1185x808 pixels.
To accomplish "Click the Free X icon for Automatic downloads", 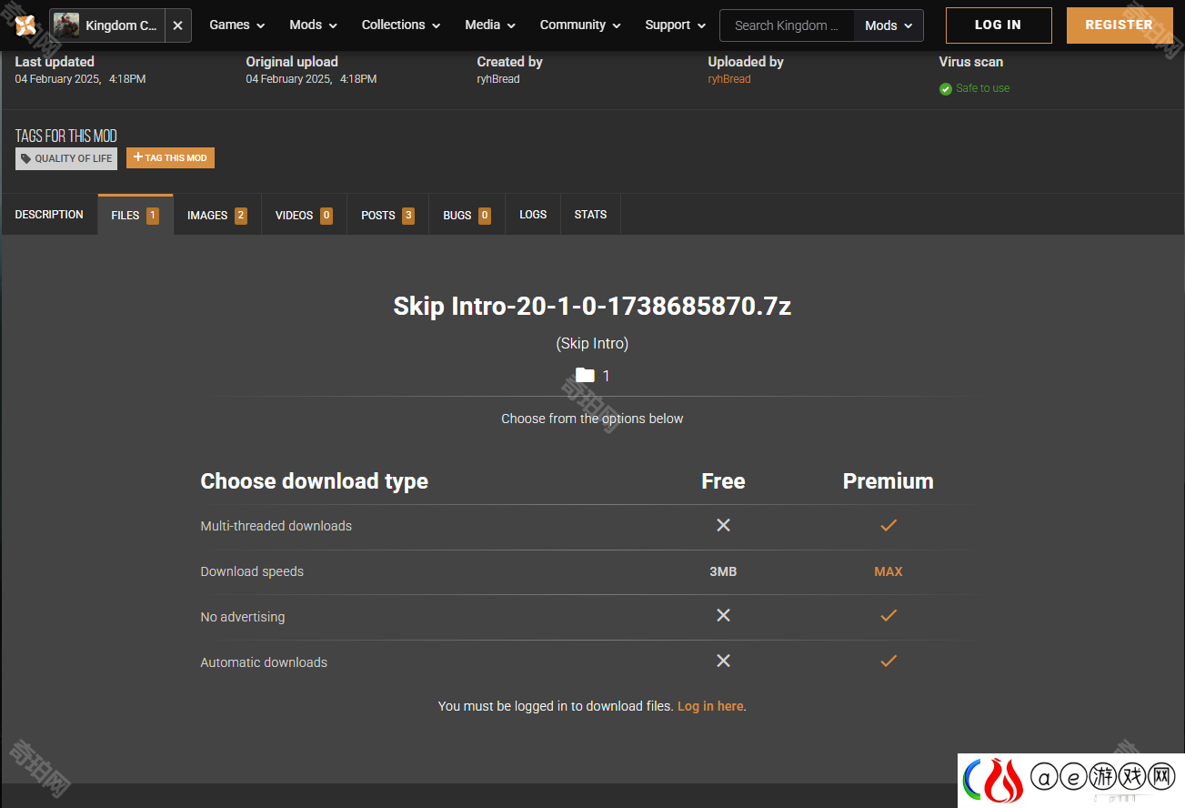I will [723, 661].
